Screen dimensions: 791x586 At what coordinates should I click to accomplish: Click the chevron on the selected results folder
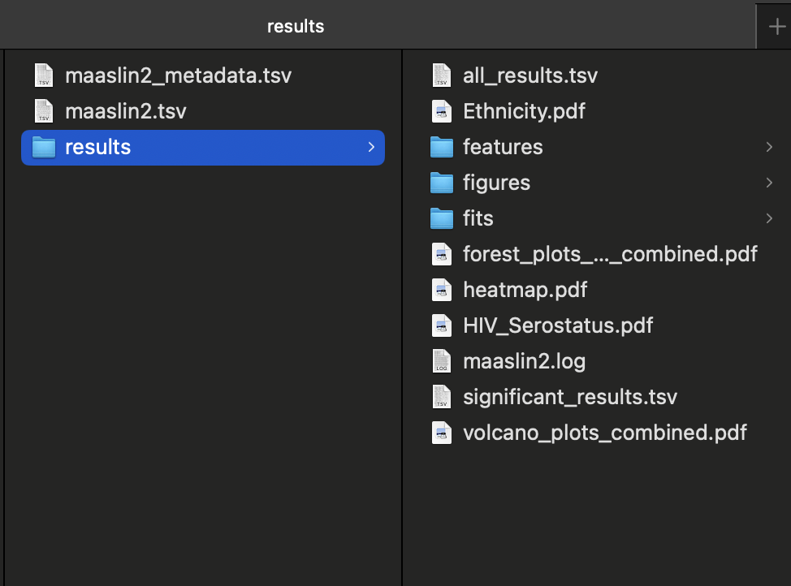371,147
